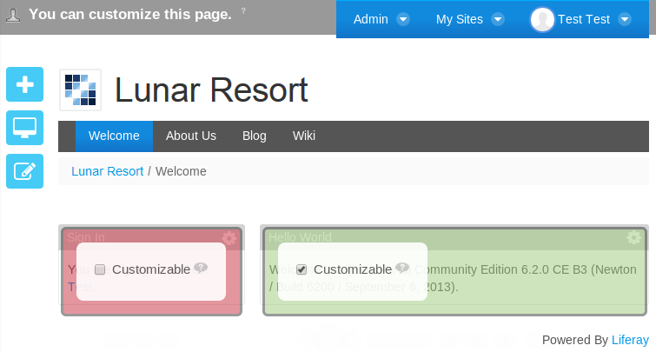Enable Customizable checkbox for Sign In column
The height and width of the screenshot is (352, 656).
[100, 269]
